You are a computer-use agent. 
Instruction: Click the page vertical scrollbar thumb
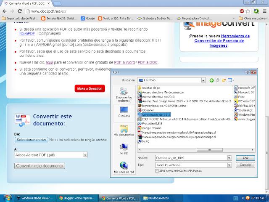click(266, 152)
